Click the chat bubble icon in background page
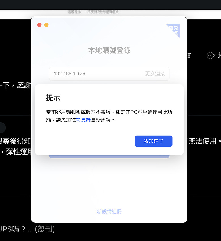 (211, 56)
